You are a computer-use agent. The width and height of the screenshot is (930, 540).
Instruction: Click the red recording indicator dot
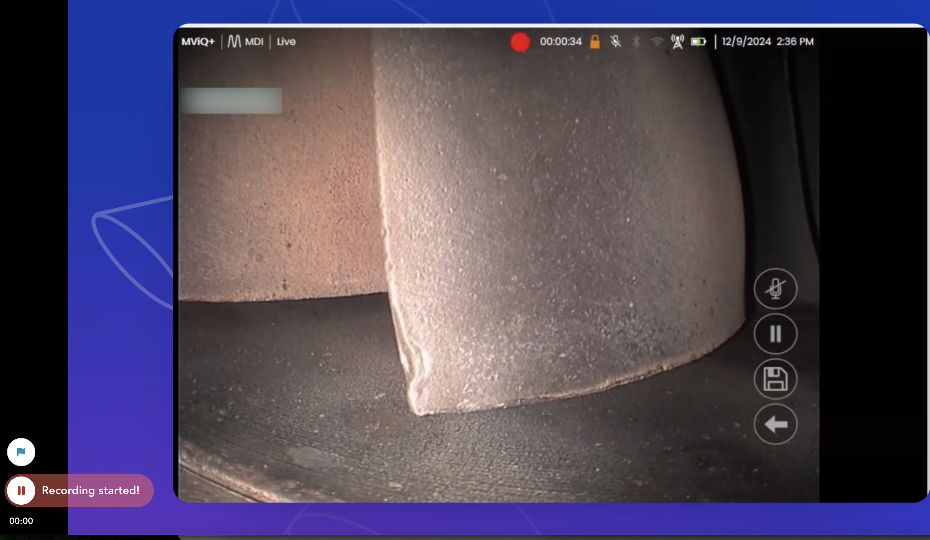point(520,42)
